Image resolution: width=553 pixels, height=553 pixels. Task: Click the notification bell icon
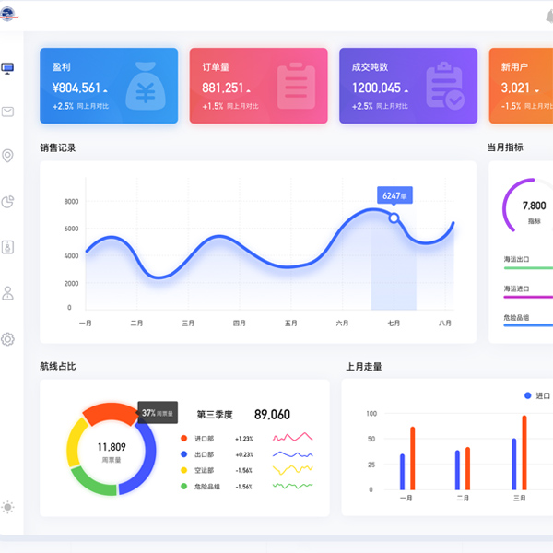(544, 17)
